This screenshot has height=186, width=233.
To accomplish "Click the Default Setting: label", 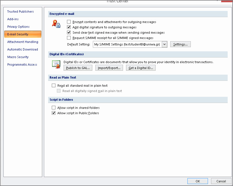I will (79, 44).
